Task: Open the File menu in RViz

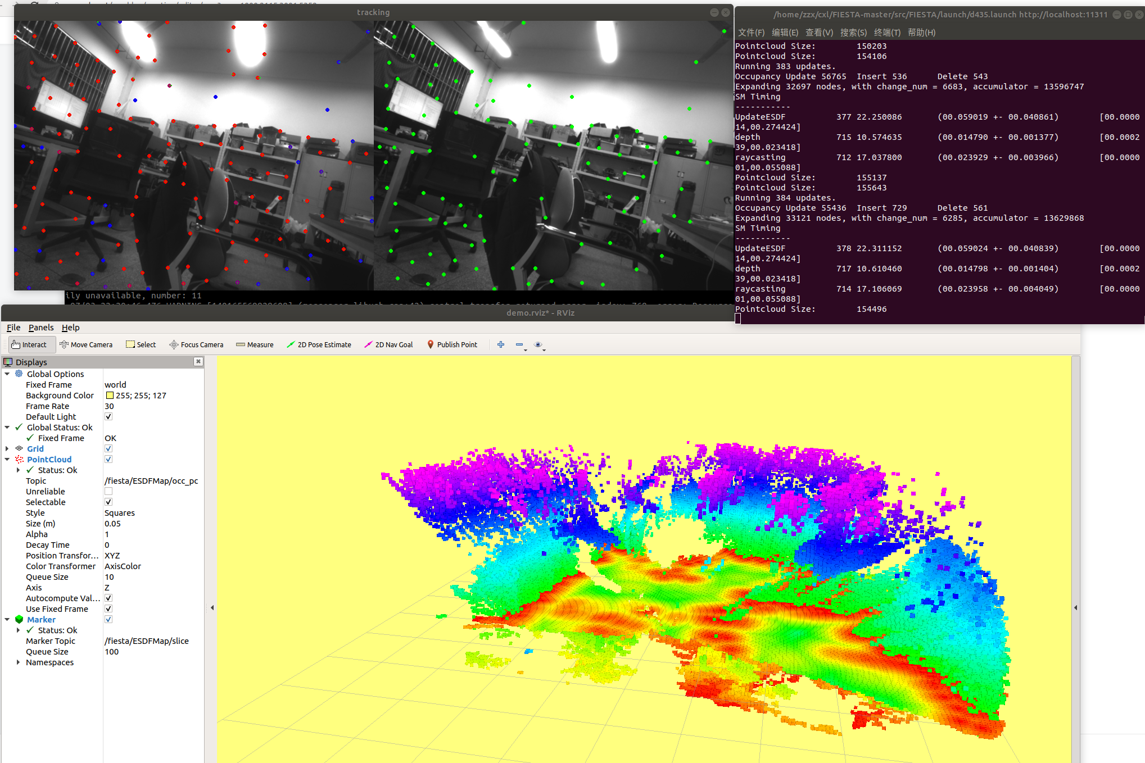Action: coord(13,327)
